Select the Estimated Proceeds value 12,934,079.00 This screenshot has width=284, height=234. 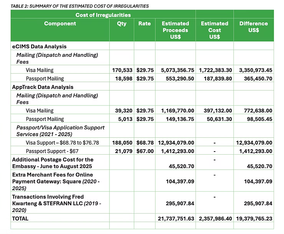(176, 143)
